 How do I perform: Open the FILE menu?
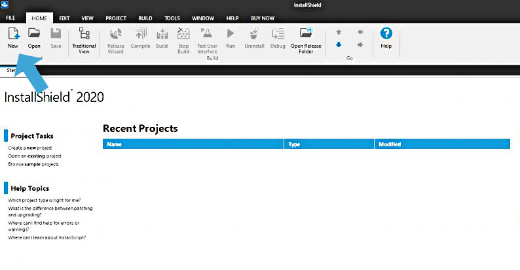(x=10, y=18)
